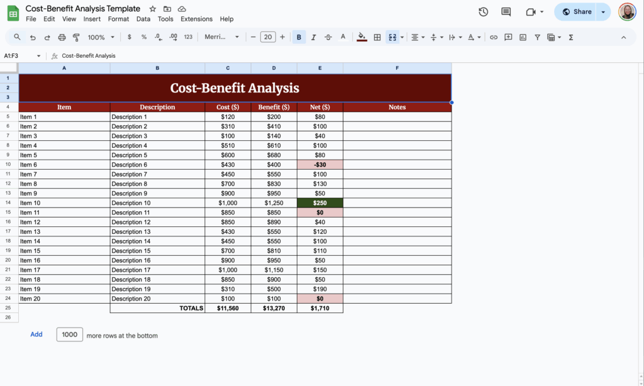Toggle italic formatting on
The image size is (644, 386).
[x=313, y=37]
